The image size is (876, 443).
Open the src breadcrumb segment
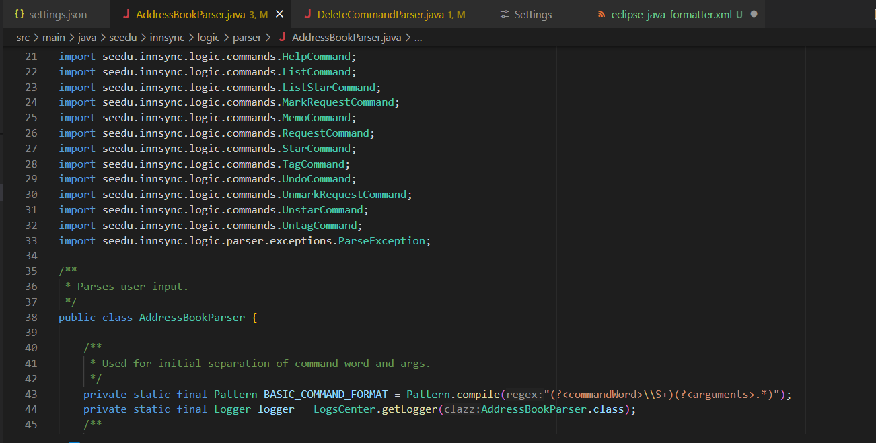[x=23, y=38]
